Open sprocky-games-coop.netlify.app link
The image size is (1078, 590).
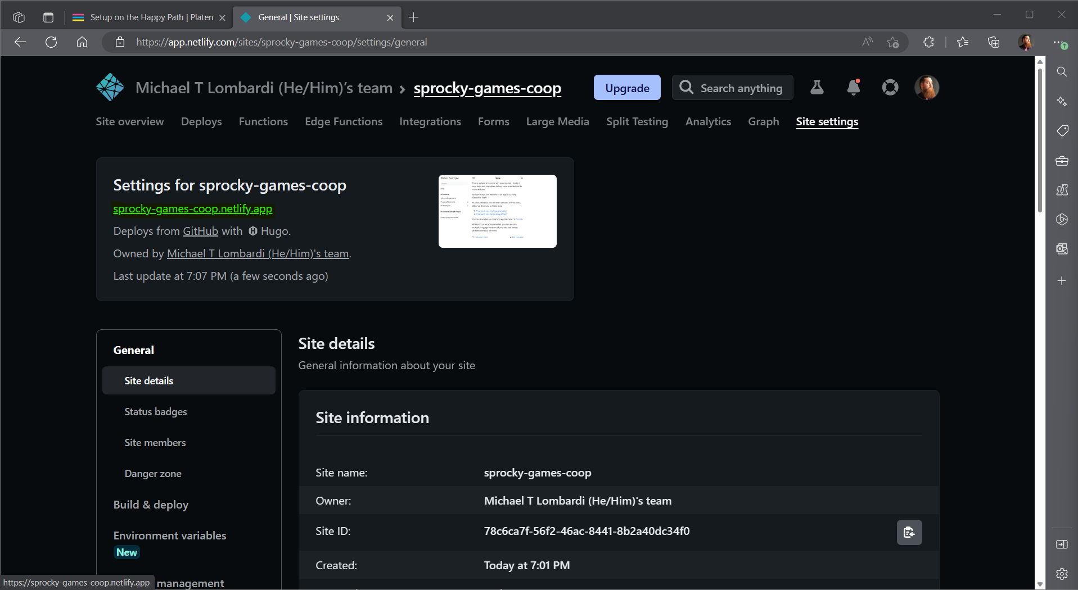point(192,208)
